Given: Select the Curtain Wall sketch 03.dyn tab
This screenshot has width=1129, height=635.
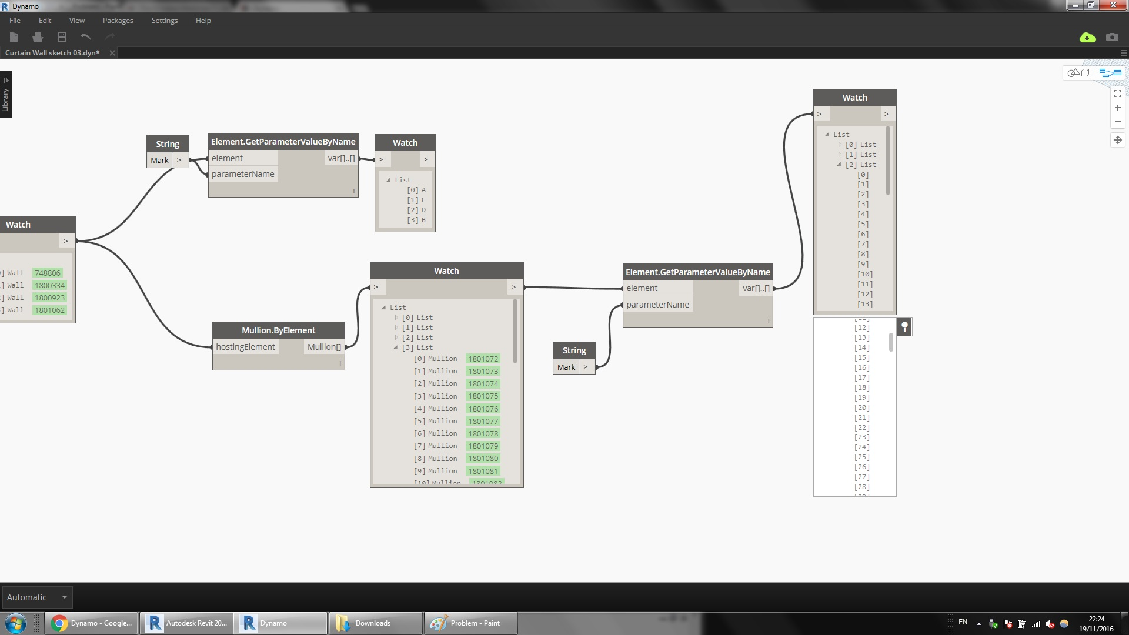Looking at the screenshot, I should [52, 53].
